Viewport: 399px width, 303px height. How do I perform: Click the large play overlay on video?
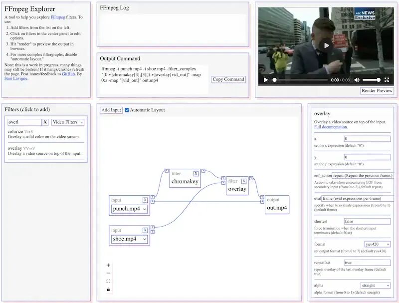click(326, 45)
